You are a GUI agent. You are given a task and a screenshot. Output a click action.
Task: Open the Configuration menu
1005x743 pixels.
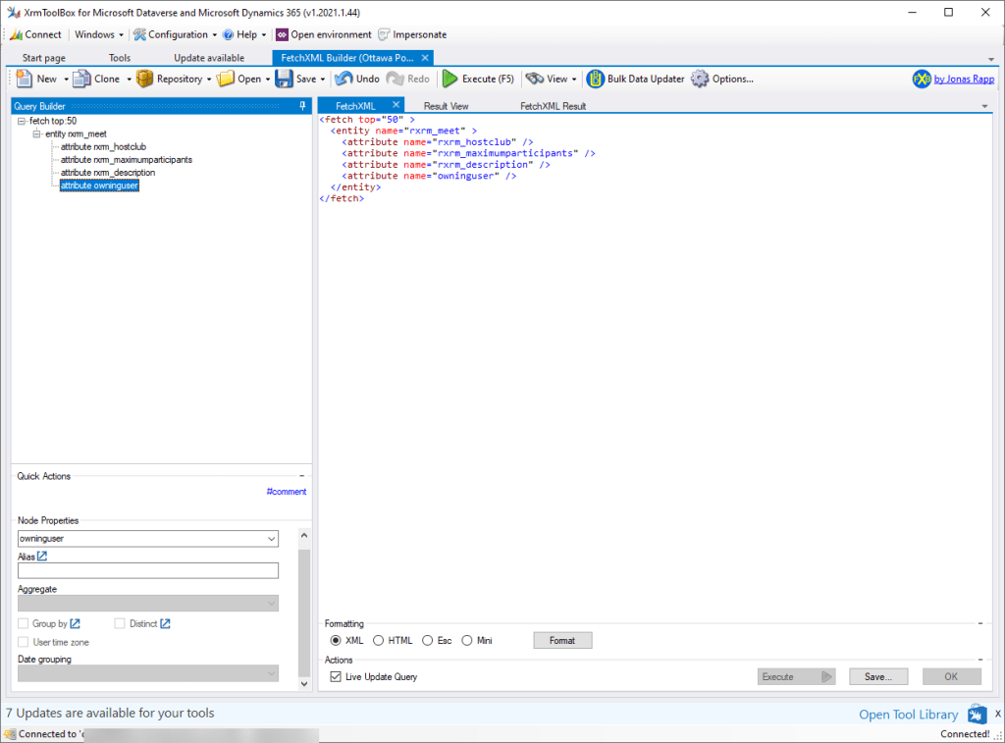click(176, 34)
